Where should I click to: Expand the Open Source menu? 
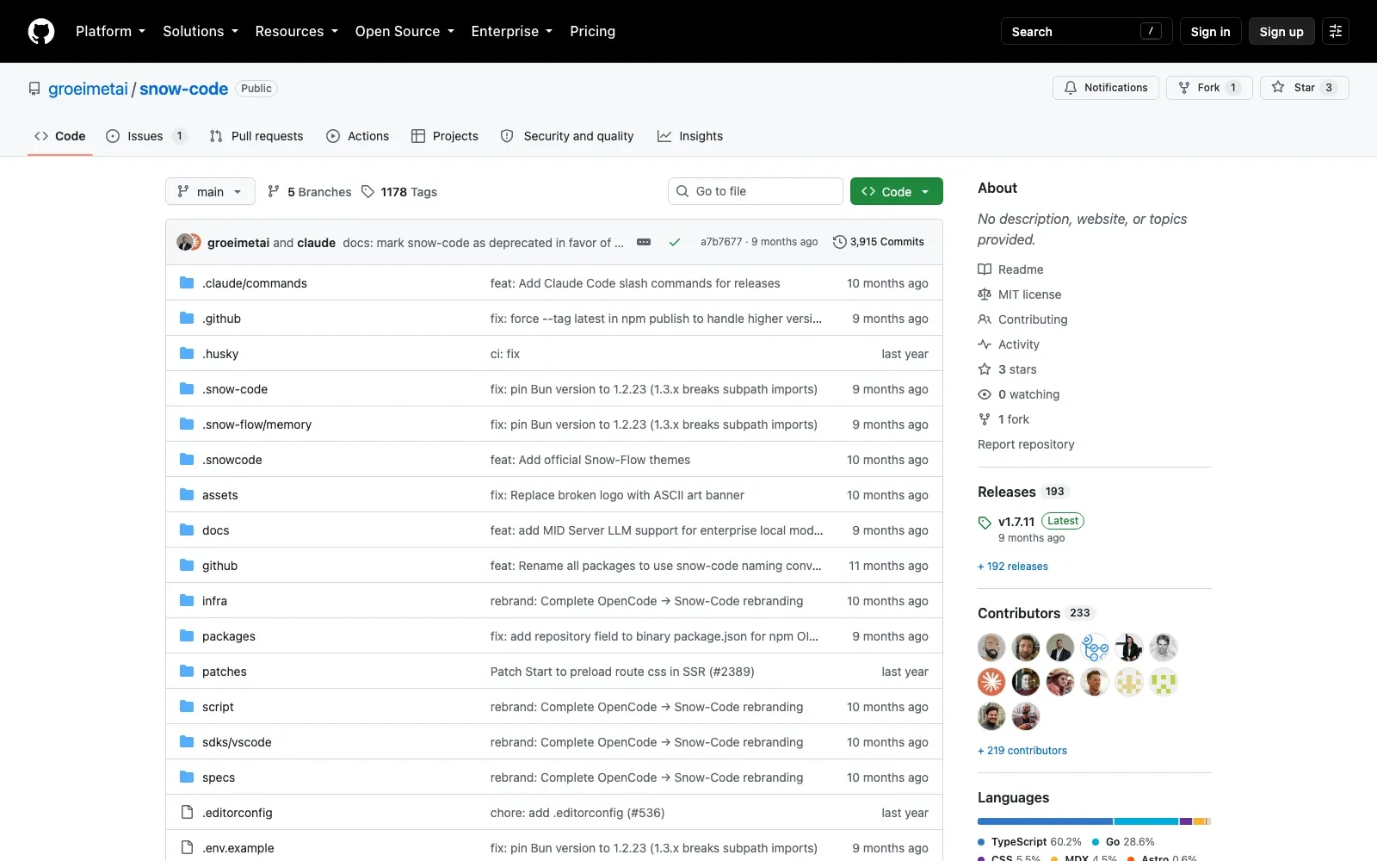pyautogui.click(x=404, y=31)
